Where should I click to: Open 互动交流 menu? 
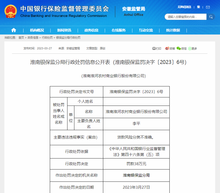(x=146, y=30)
